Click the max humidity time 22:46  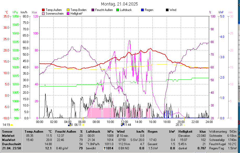[61, 140]
